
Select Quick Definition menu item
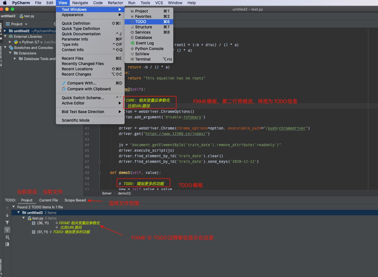90,23
